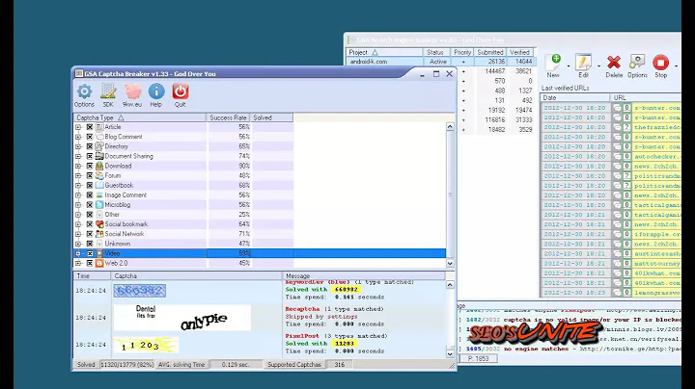Expand the Video tree node
Image resolution: width=695 pixels, height=389 pixels.
point(78,253)
